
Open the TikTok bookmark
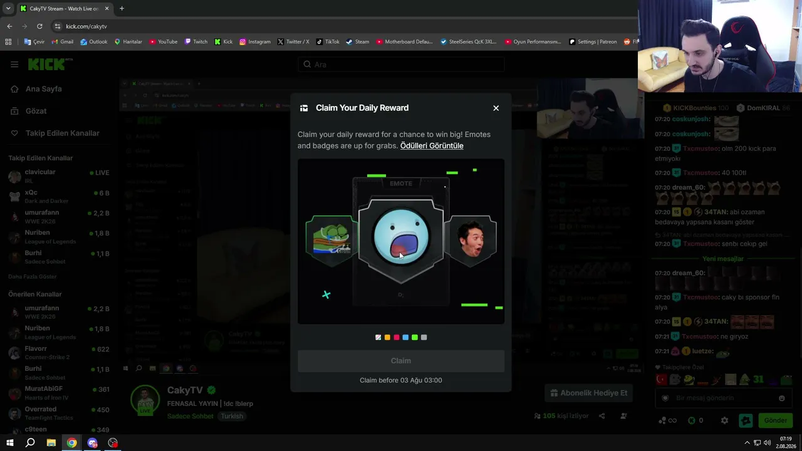coord(328,42)
